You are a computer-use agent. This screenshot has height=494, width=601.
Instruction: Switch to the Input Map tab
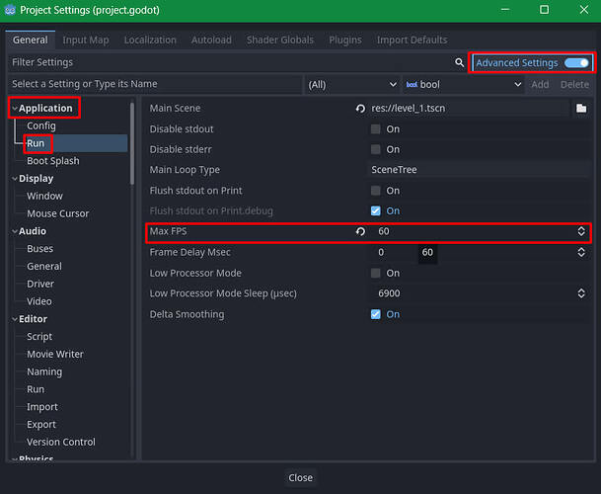click(86, 40)
